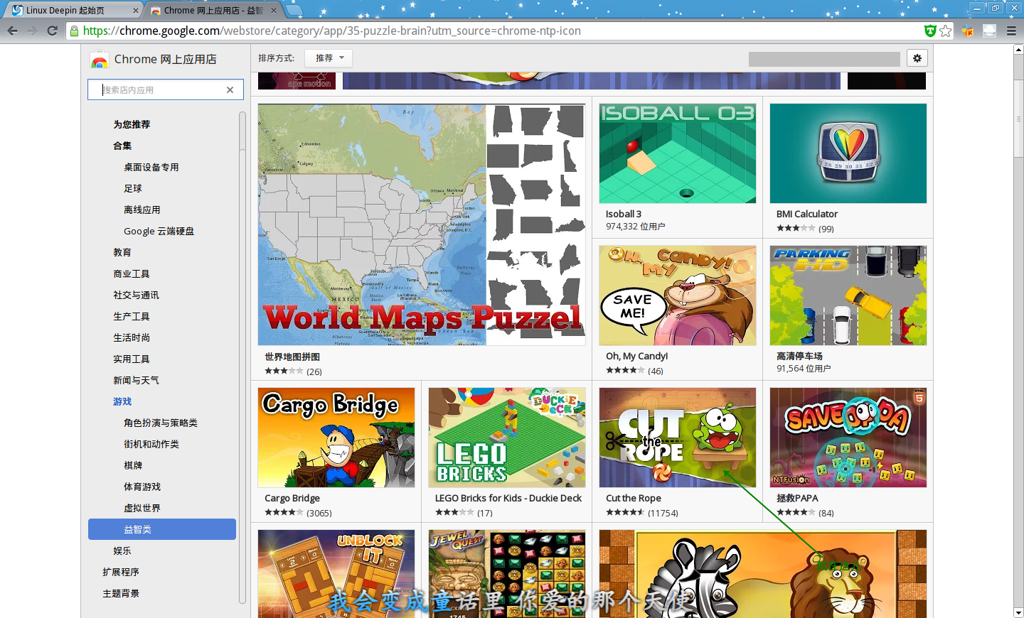Close the Linux Deepin tab
Screen dimensions: 1024x618
[x=136, y=11]
